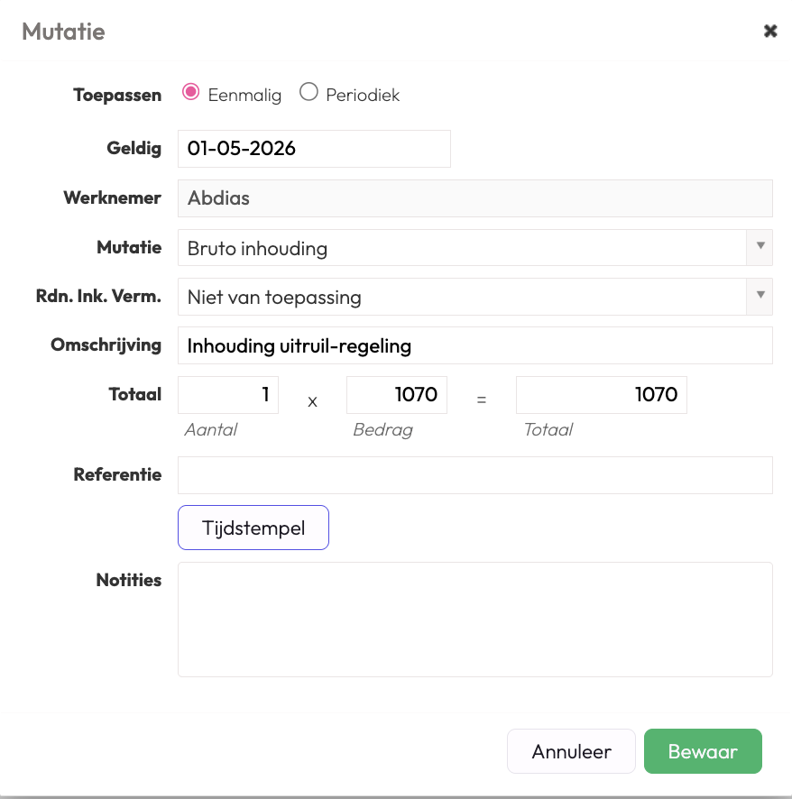The image size is (792, 799).
Task: Close the Mutatie dialog with X icon
Action: pyautogui.click(x=770, y=31)
